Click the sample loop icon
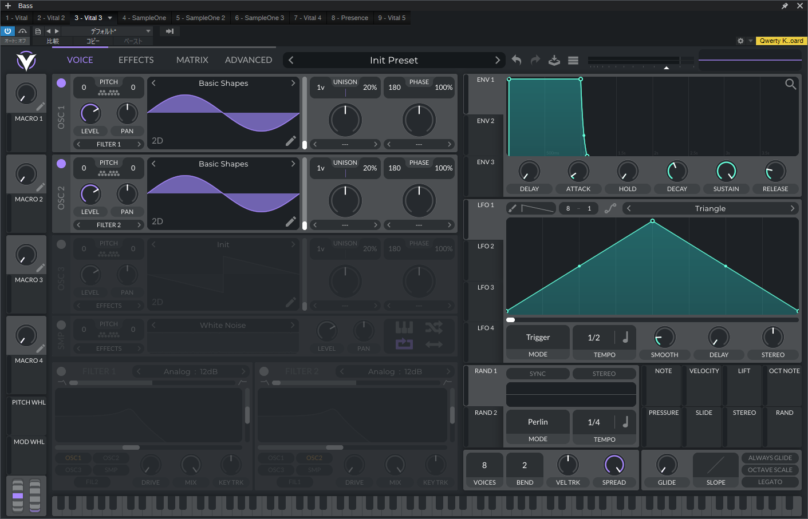 tap(404, 344)
